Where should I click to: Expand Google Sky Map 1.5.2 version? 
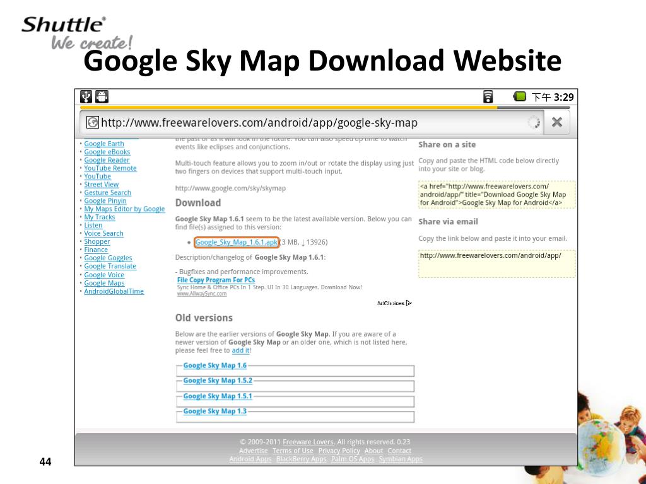click(218, 381)
